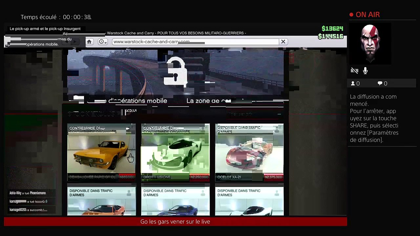
Task: Click "Adria-Riky a tué Phoenixmono" kill feed
Action: (28, 193)
